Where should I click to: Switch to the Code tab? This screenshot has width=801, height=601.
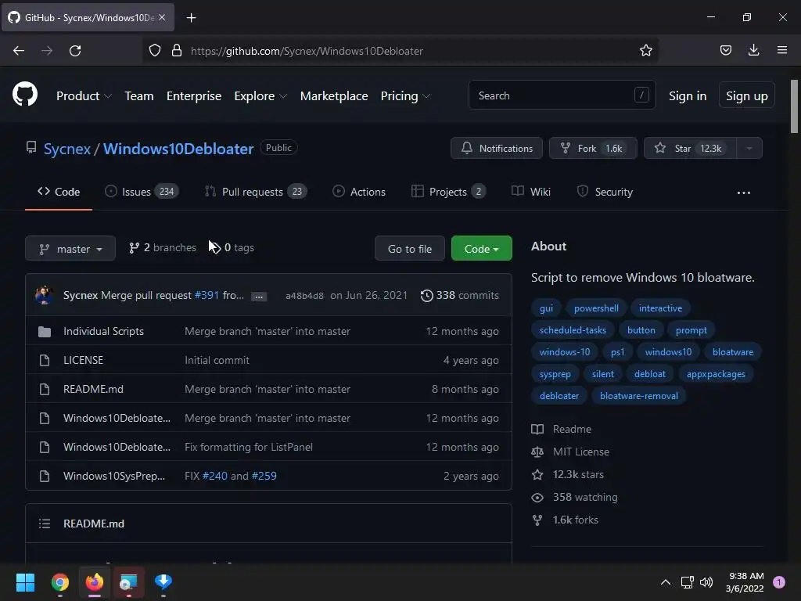[59, 192]
